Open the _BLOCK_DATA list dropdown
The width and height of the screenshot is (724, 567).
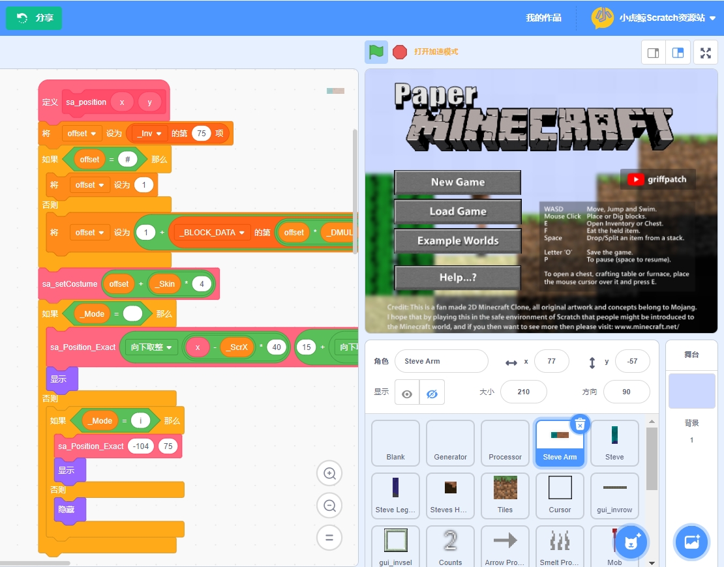tap(211, 233)
